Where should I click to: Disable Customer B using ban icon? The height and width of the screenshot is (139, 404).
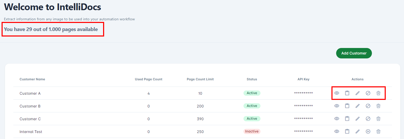[x=368, y=106]
